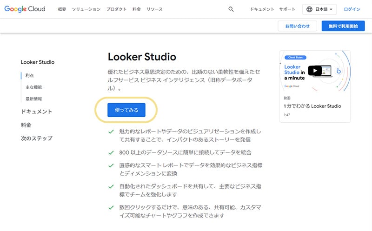Open ドキュメント in left sidebar
Screen dimensions: 372x231
click(37, 112)
